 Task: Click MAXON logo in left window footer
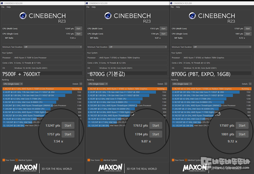[x=25, y=168]
